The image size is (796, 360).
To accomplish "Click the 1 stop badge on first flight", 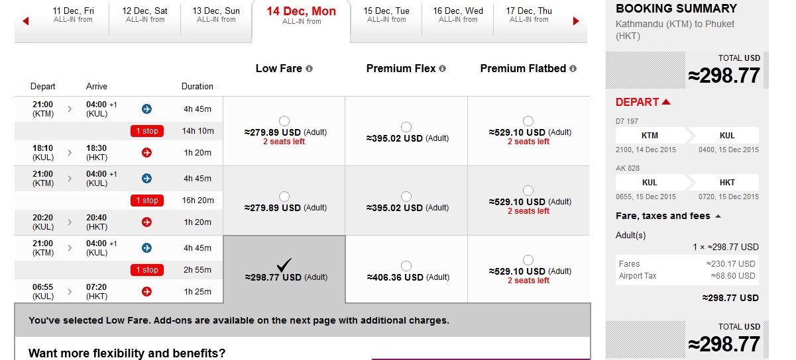I will 147,131.
